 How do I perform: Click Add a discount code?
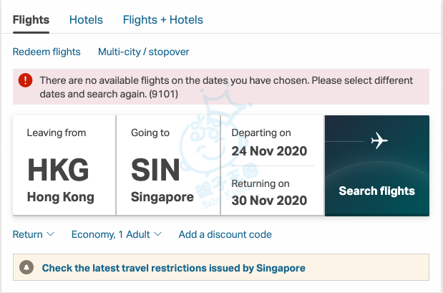(225, 234)
